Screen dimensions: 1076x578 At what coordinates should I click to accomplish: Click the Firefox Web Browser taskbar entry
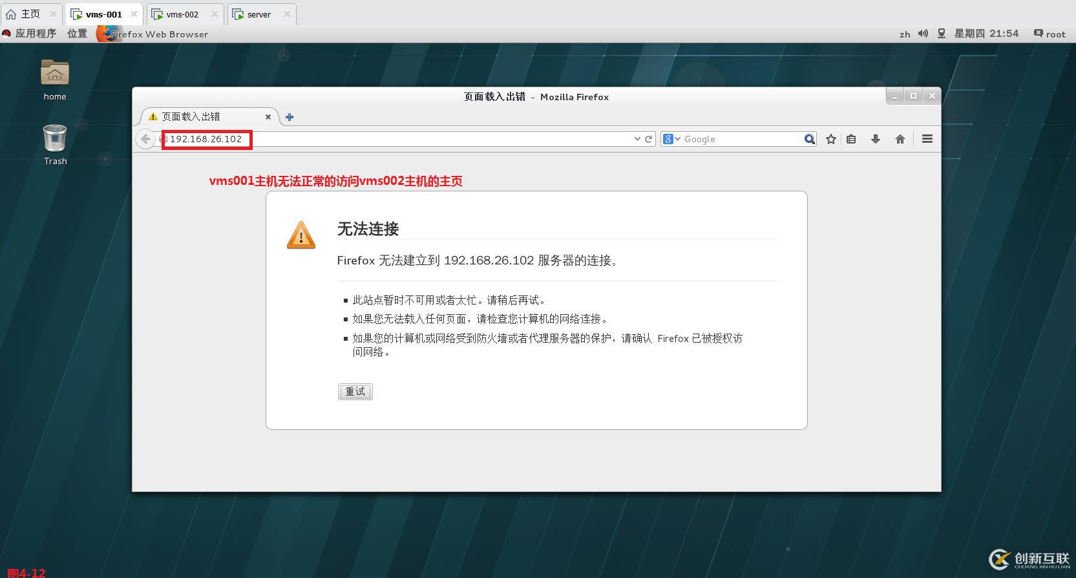[x=153, y=34]
